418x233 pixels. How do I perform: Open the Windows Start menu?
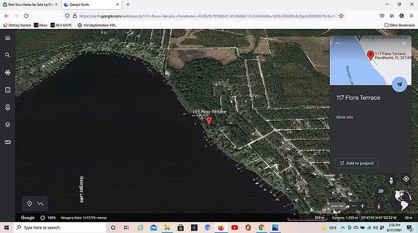point(6,228)
